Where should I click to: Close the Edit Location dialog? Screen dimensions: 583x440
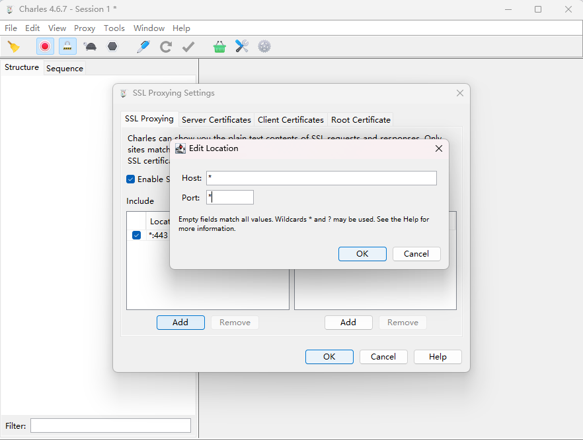tap(439, 148)
